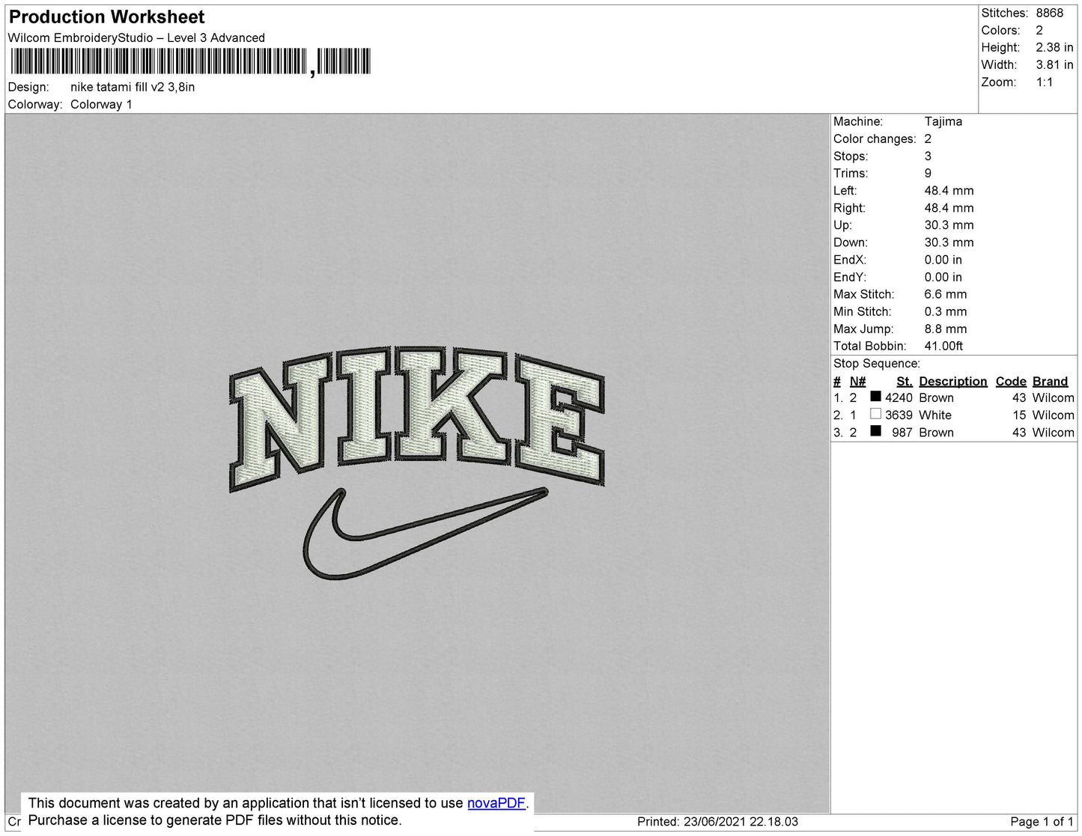The height and width of the screenshot is (836, 1082).
Task: Click the Max Jump value 8.8 mm
Action: click(x=945, y=329)
